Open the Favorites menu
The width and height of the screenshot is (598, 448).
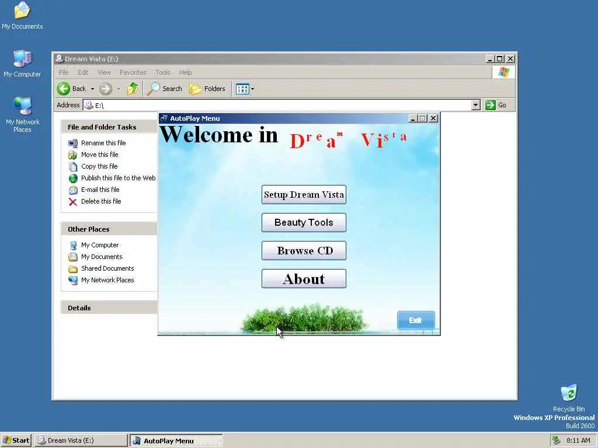pyautogui.click(x=133, y=72)
